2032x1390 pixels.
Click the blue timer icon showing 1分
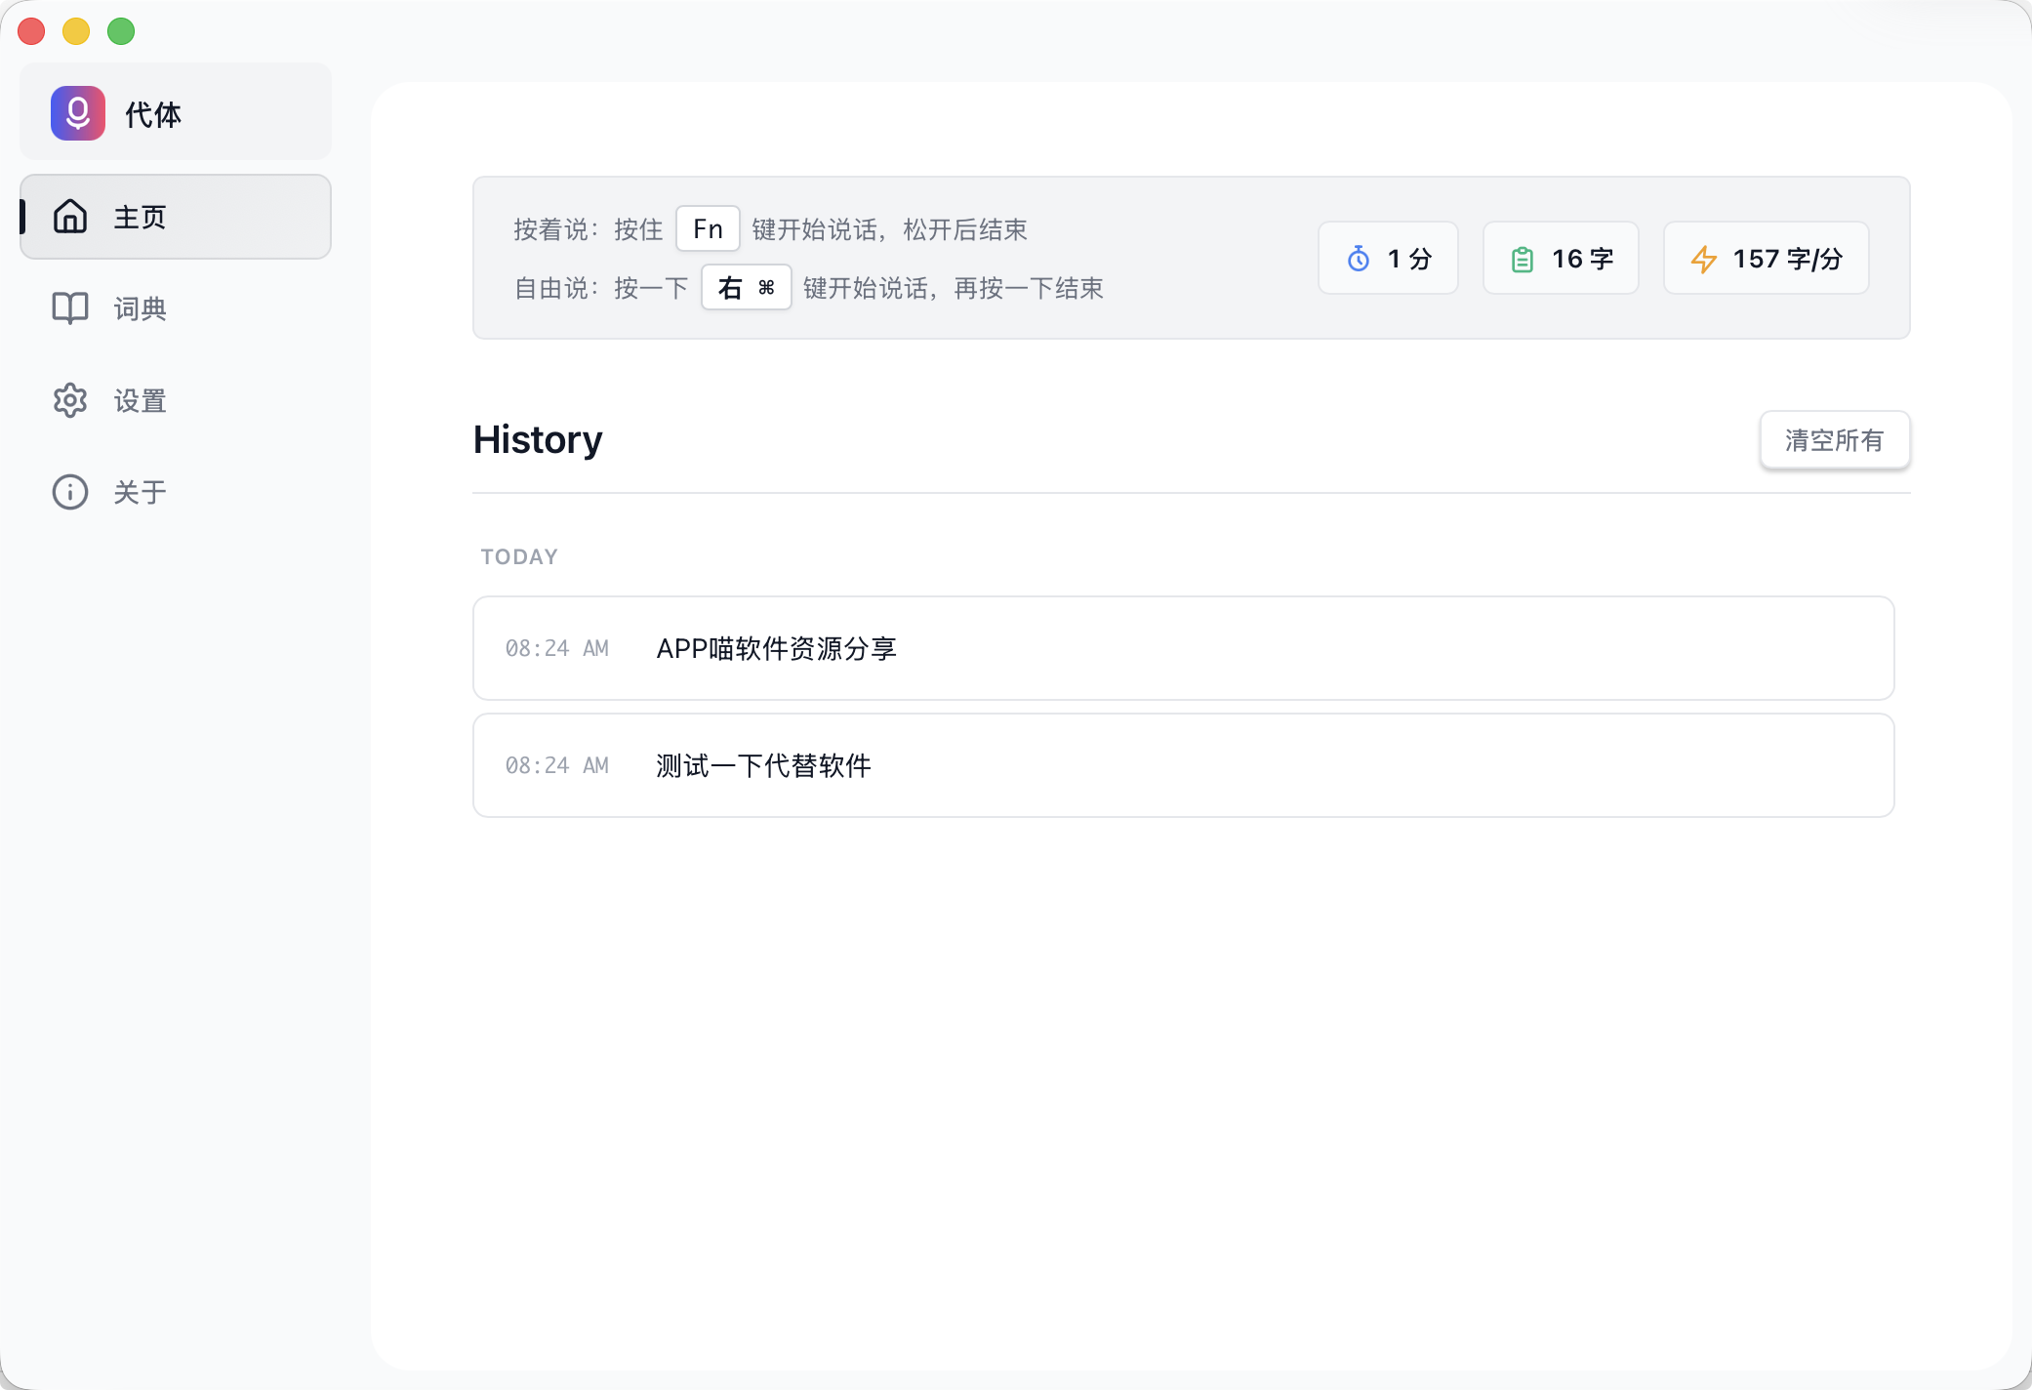point(1358,258)
